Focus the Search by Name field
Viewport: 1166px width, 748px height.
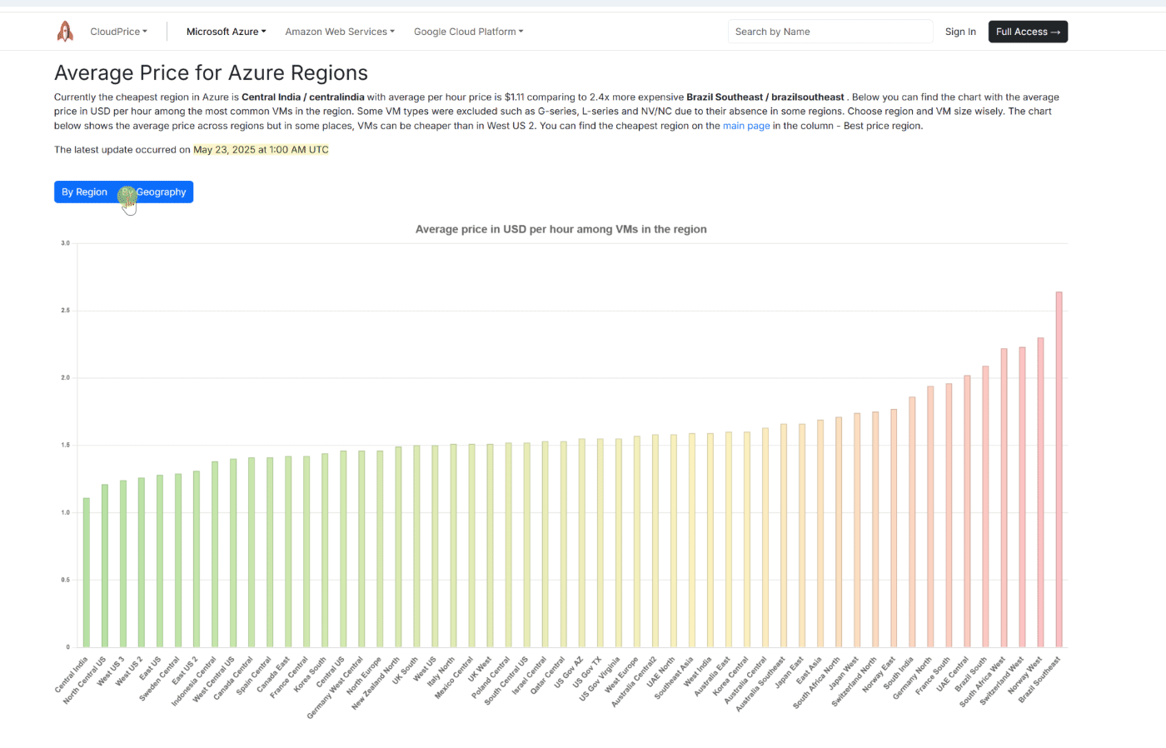click(830, 32)
